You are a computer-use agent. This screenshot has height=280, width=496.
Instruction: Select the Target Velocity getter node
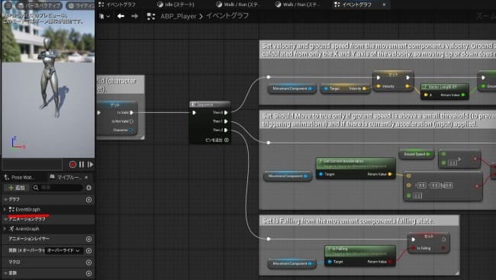tap(345, 89)
